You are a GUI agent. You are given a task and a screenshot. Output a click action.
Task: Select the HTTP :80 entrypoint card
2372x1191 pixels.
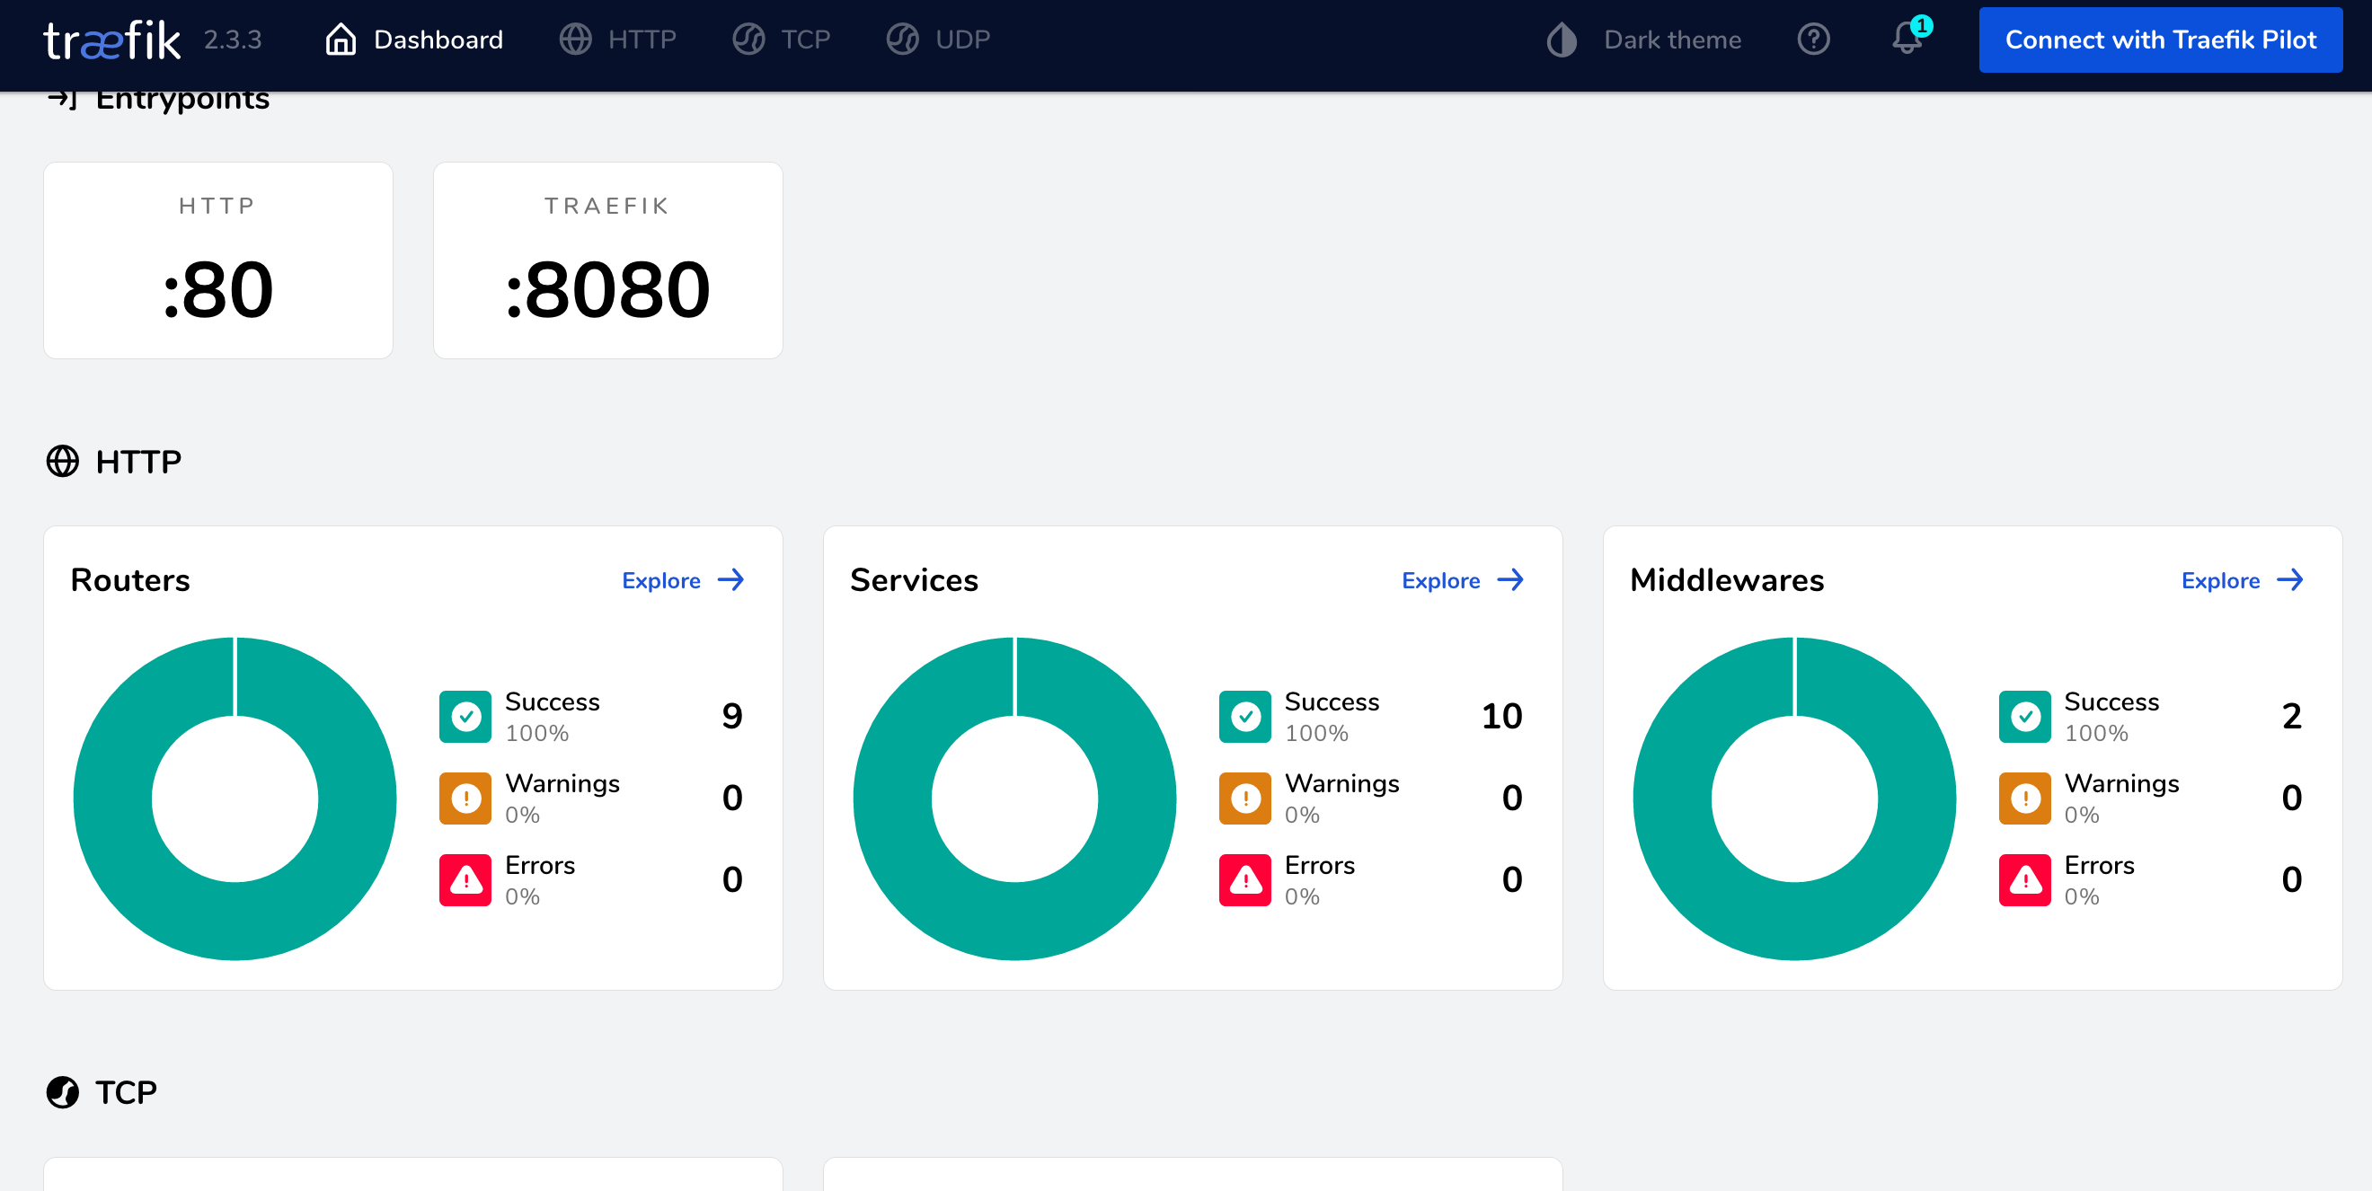coord(218,260)
